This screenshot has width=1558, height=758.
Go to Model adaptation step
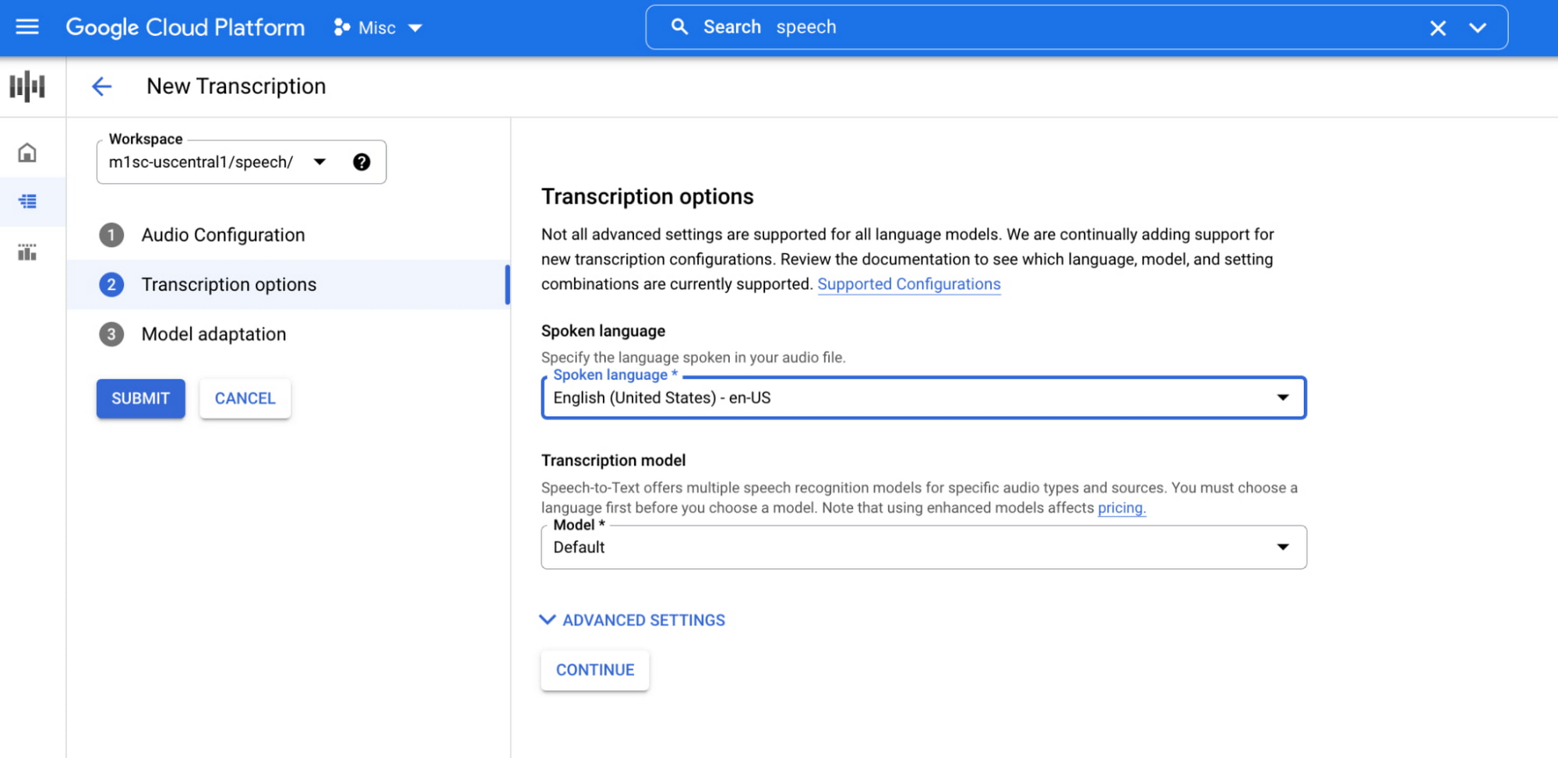click(213, 334)
